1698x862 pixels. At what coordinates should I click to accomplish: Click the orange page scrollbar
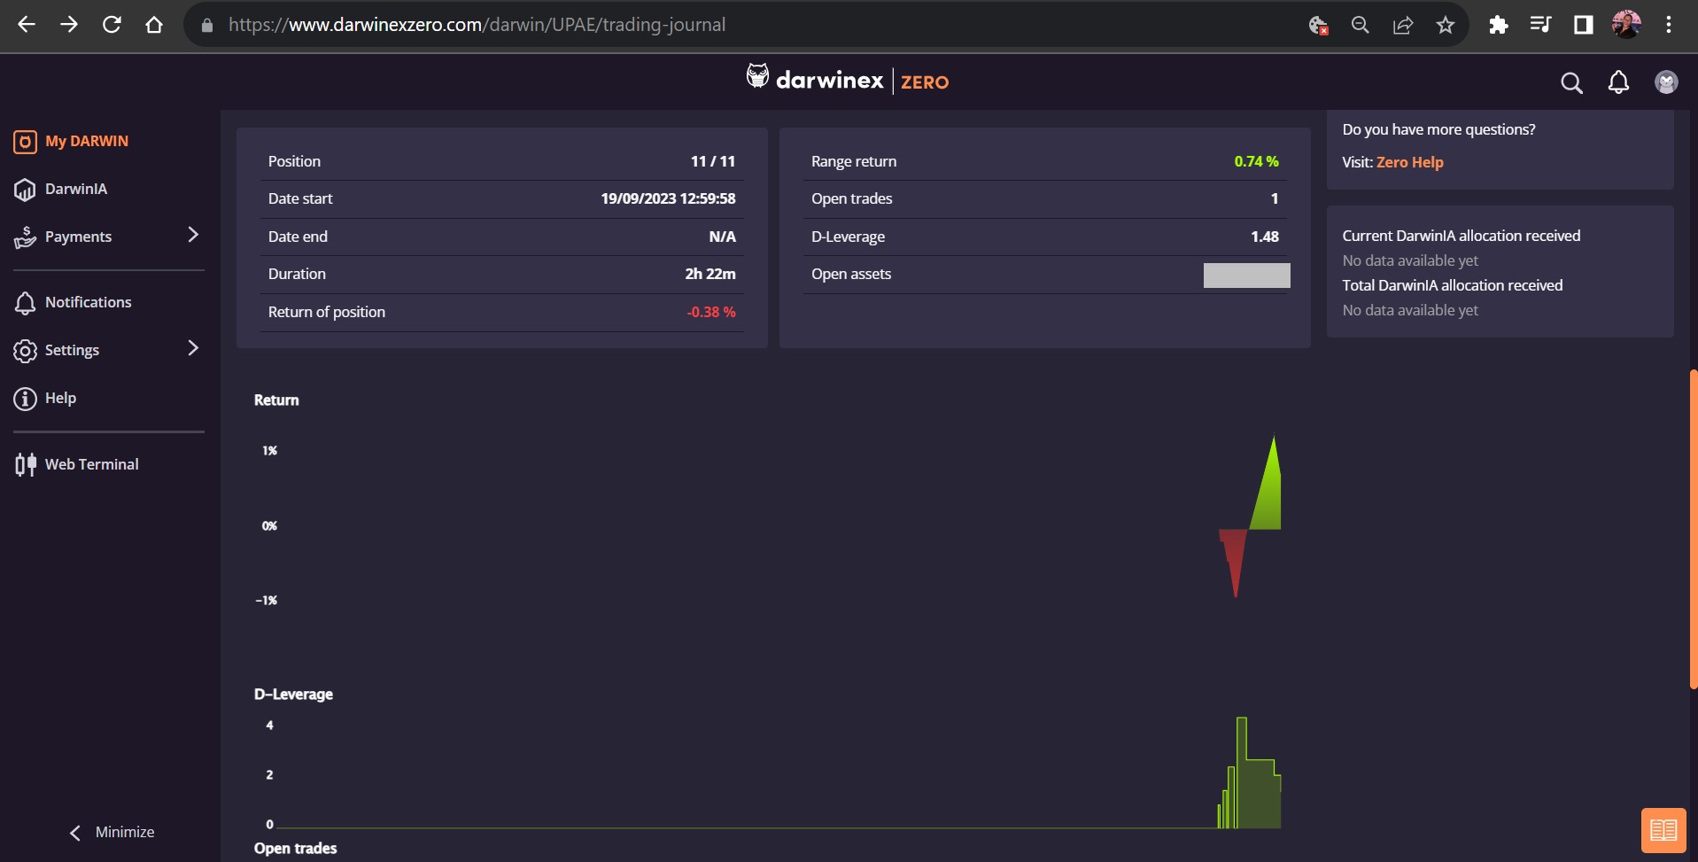1693,530
